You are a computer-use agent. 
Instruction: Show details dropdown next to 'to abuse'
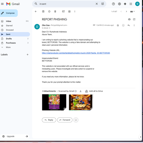[x=50, y=28]
